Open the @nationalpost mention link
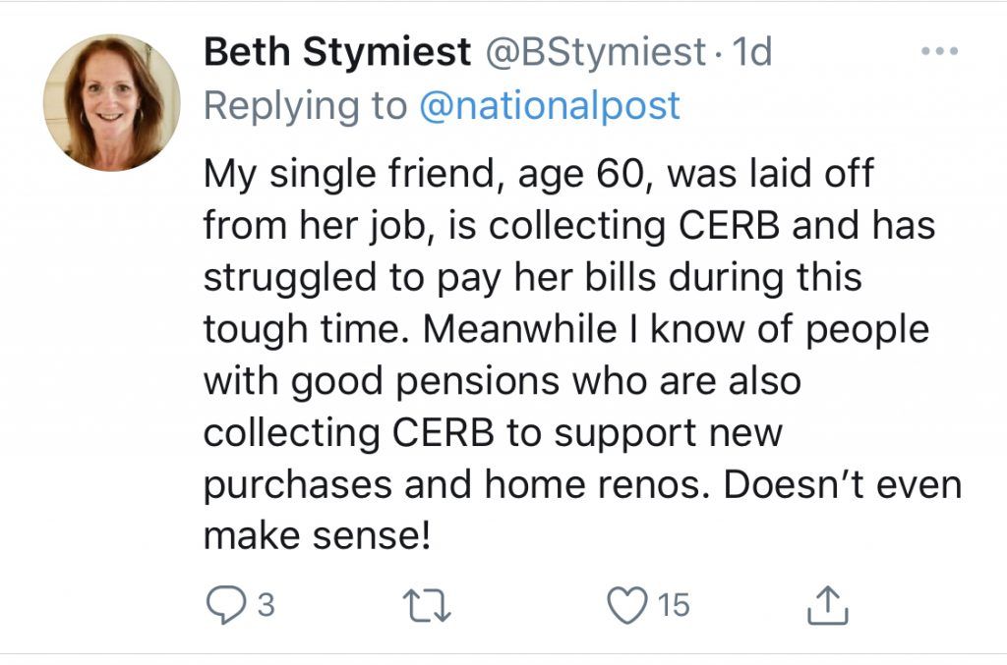Viewport: 1007px width, 665px height. pyautogui.click(x=550, y=106)
